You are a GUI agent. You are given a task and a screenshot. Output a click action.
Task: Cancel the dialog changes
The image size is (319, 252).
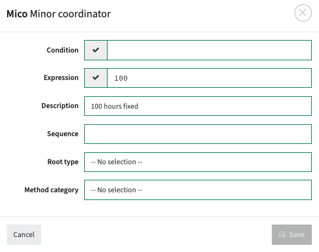(24, 235)
